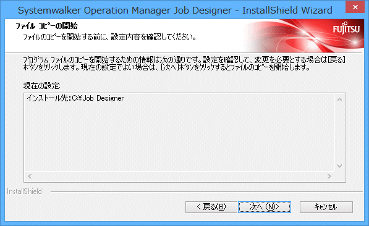Go back with the 戻る(B) button
Image resolution: width=369 pixels, height=226 pixels.
click(x=211, y=207)
